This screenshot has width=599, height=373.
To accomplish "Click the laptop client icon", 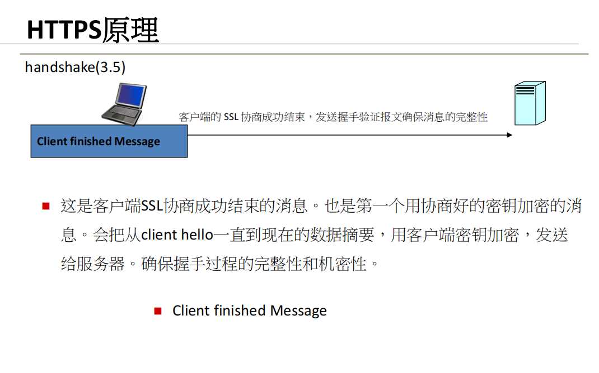I will pos(124,104).
